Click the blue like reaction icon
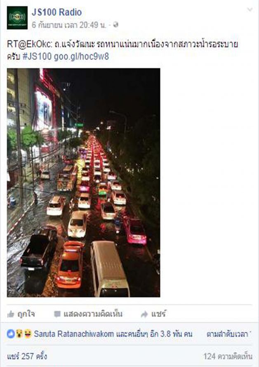The height and width of the screenshot is (367, 259). click(x=11, y=334)
